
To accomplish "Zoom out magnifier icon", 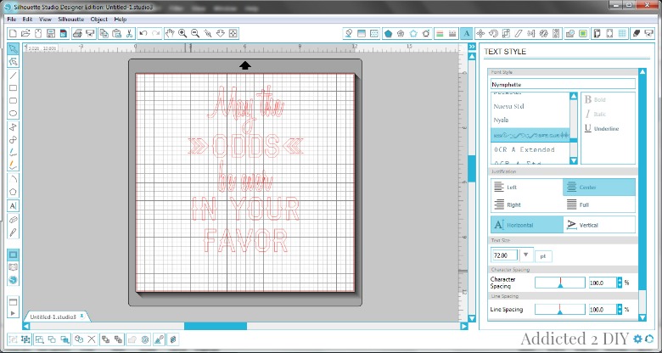I will pos(195,34).
